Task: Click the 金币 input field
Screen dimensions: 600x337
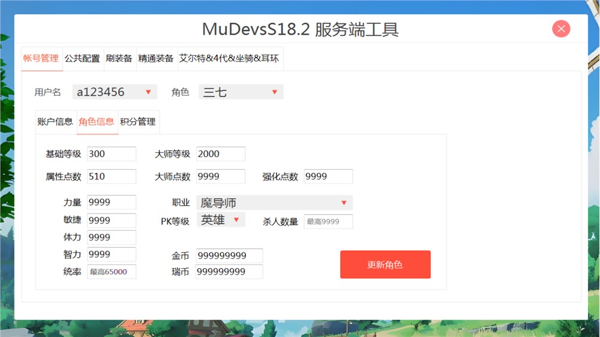Action: click(229, 256)
